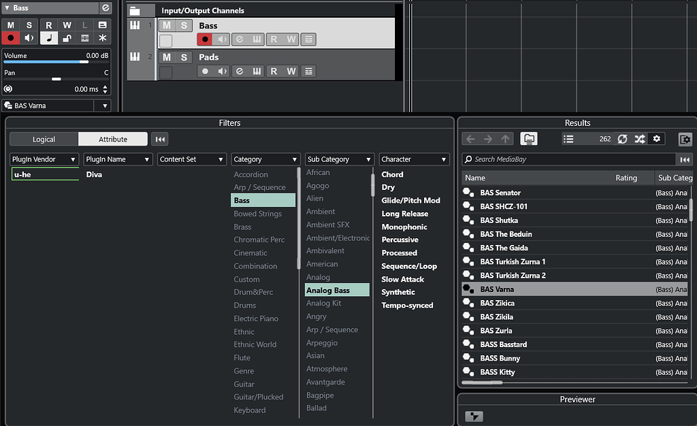Switch to the Logical filter tab
The height and width of the screenshot is (426, 697).
[x=44, y=139]
